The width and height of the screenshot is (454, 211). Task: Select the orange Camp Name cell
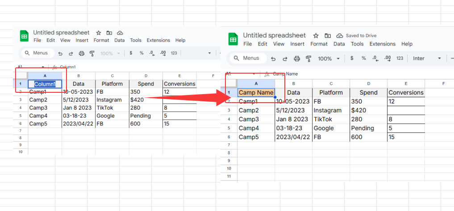256,93
